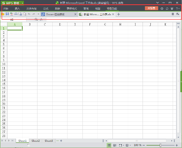Switch to the Sheet2 worksheet tab
Image resolution: width=182 pixels, height=148 pixels.
(x=36, y=141)
